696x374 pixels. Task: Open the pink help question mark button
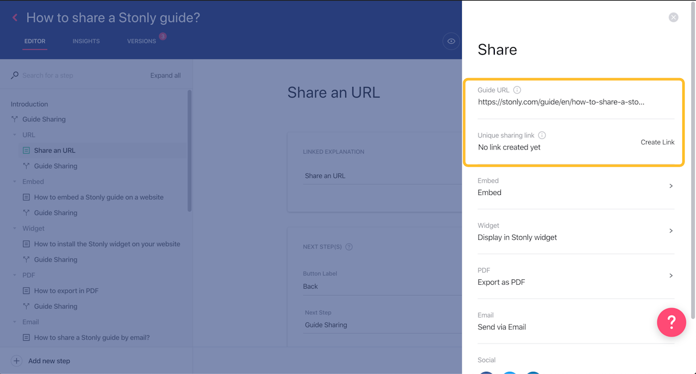[671, 322]
